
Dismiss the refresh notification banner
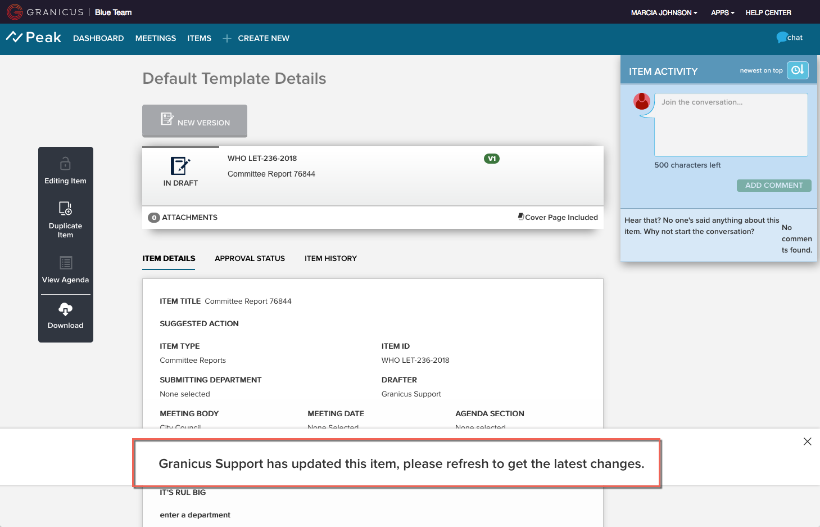[x=807, y=442]
